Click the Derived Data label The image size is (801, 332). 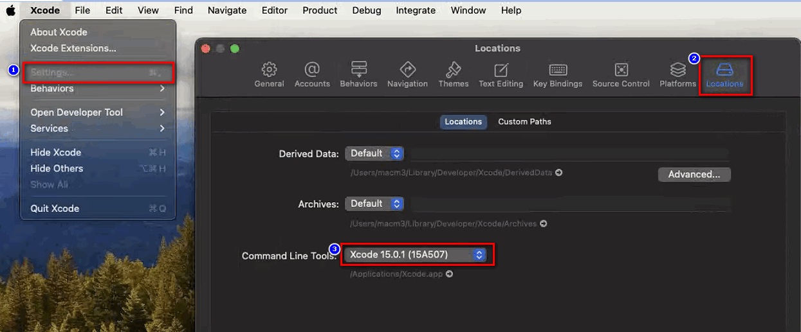tap(309, 154)
